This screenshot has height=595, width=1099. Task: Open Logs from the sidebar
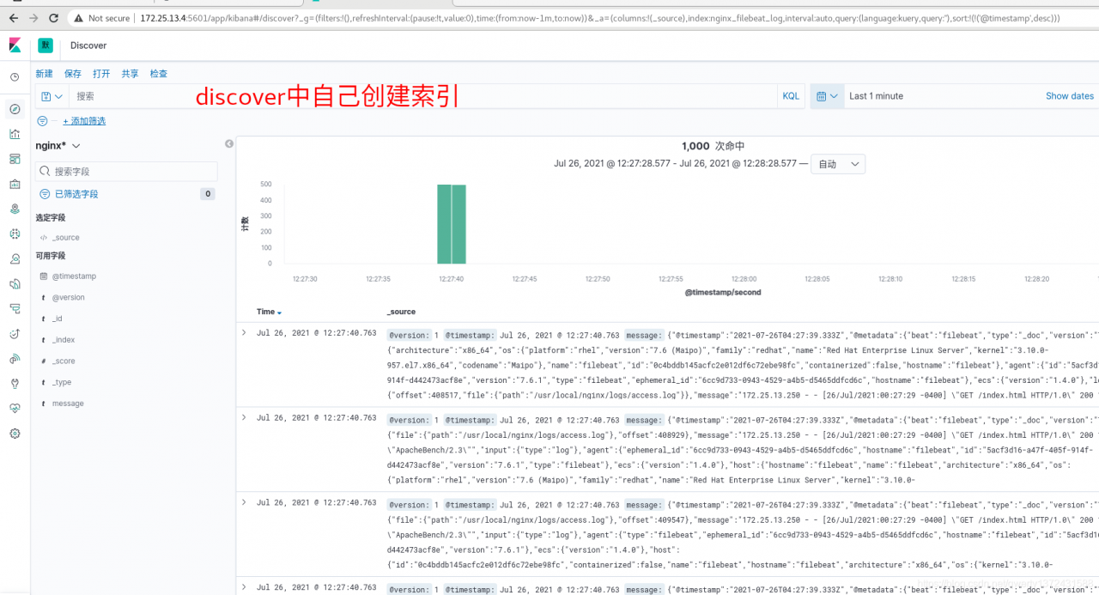tap(15, 283)
